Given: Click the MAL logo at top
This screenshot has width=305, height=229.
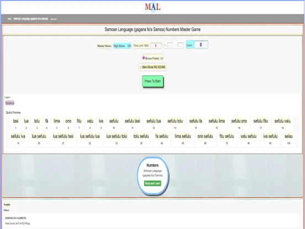Looking at the screenshot, I should [x=152, y=7].
